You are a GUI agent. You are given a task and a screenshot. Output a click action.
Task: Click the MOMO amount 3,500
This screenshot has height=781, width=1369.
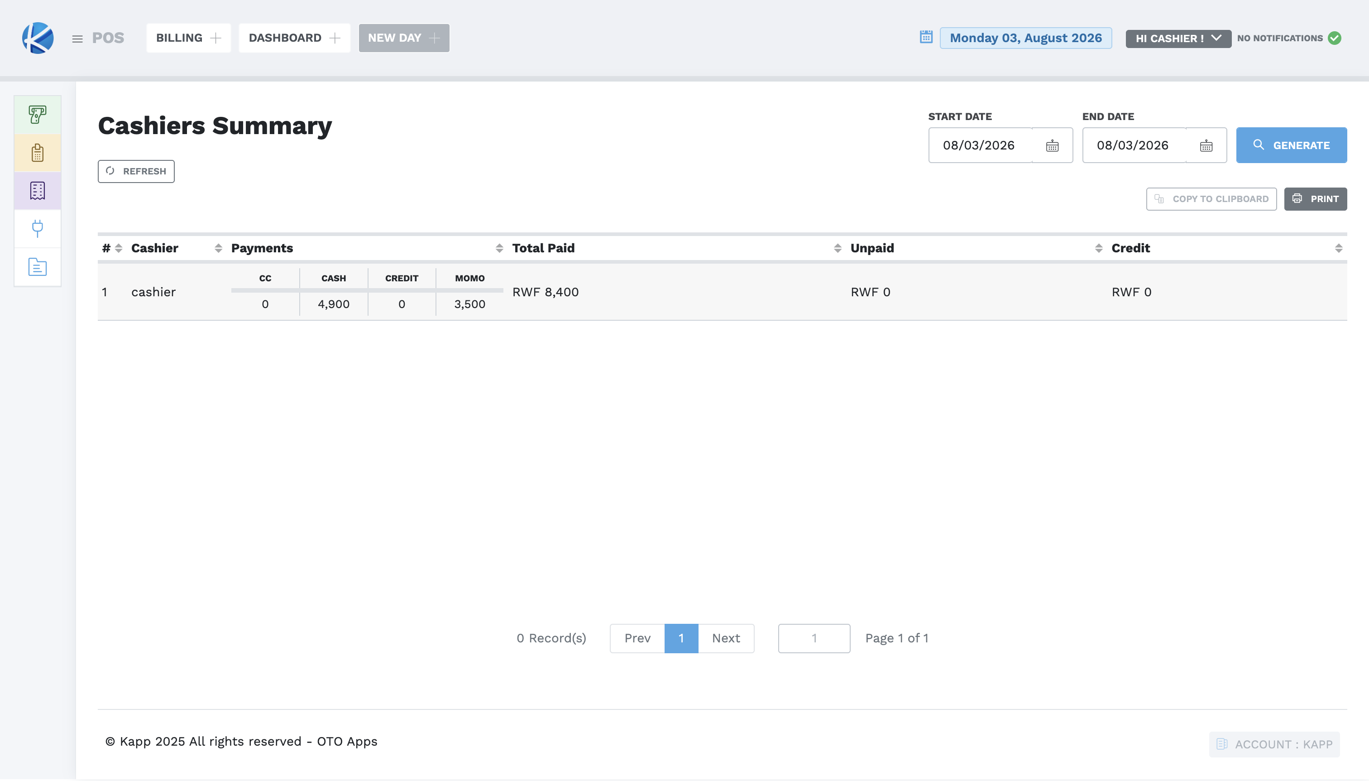point(469,304)
